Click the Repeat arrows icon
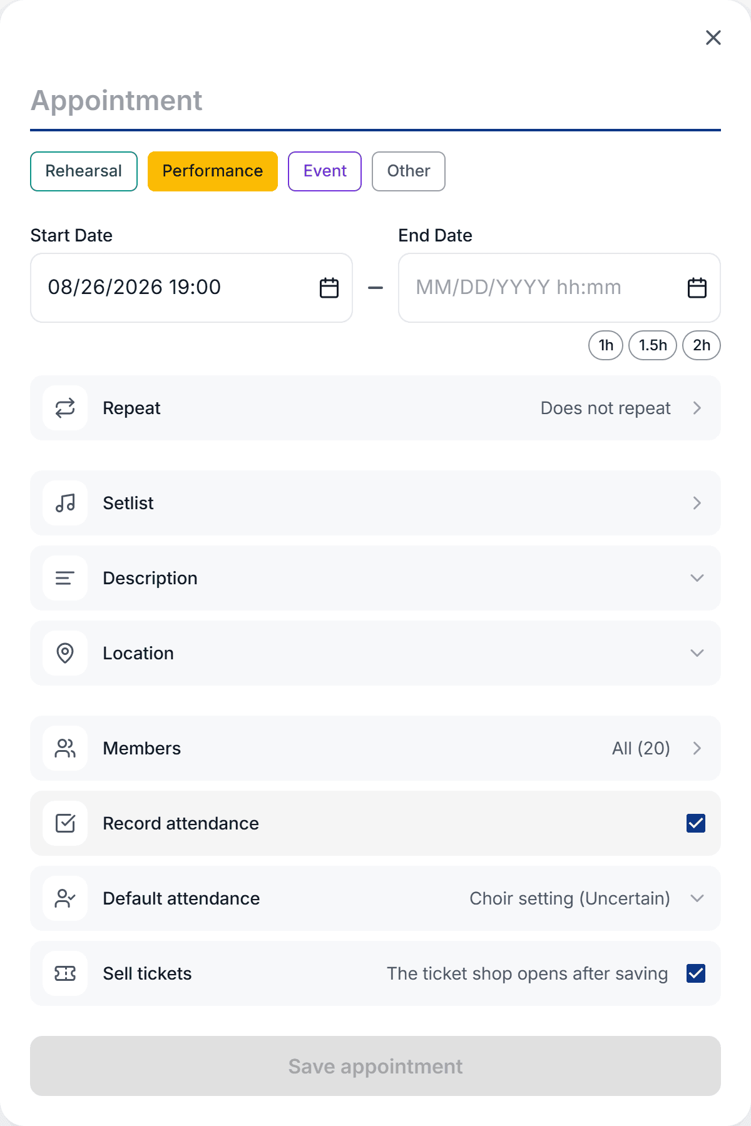This screenshot has height=1126, width=751. click(x=65, y=408)
